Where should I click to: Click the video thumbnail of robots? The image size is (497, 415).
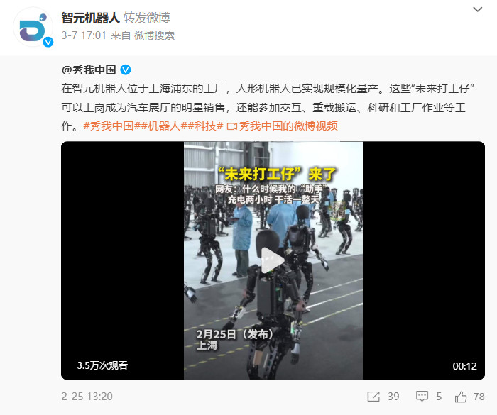273,261
